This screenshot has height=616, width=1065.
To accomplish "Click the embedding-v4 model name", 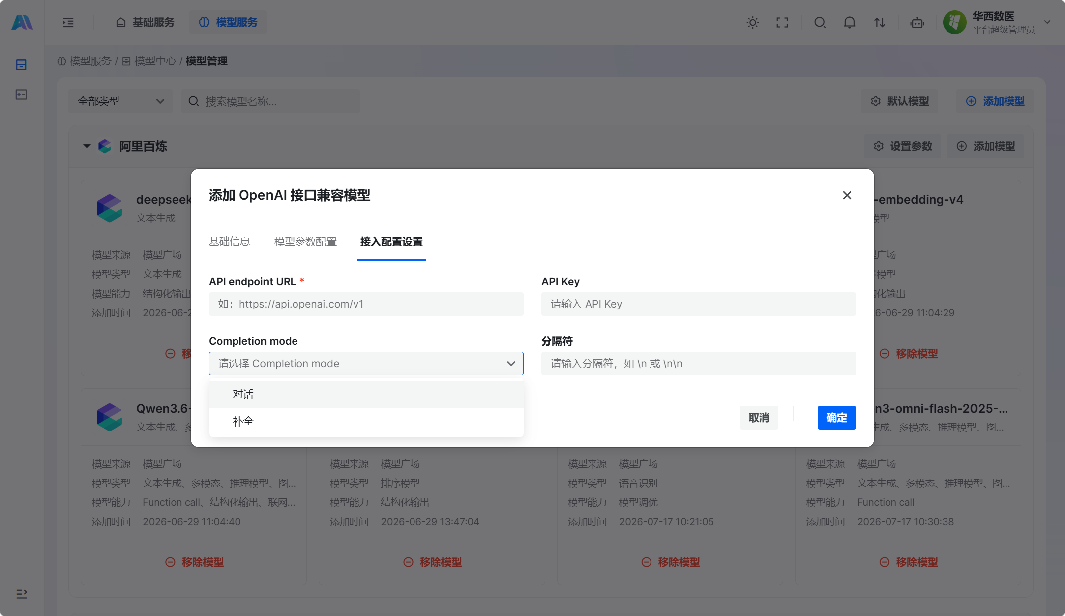I will point(919,199).
